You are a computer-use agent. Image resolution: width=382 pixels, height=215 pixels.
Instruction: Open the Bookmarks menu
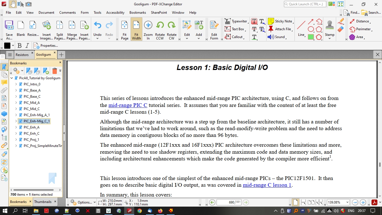pos(138,13)
